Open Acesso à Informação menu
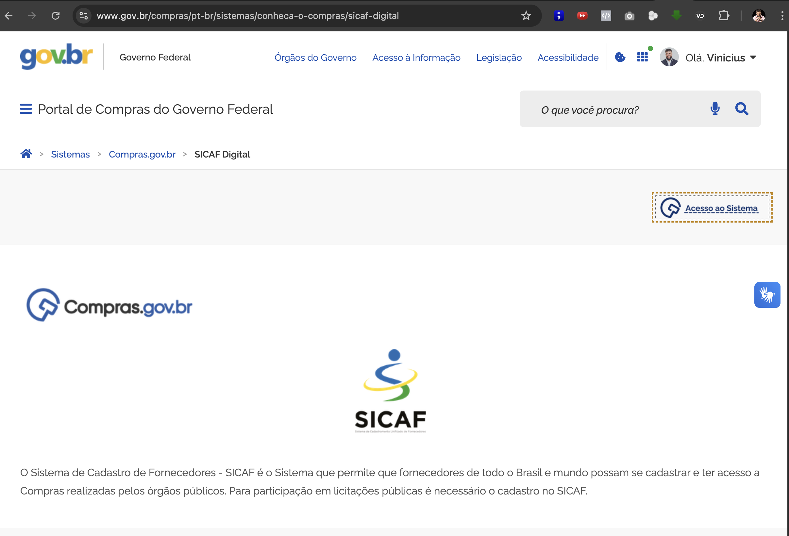 [416, 58]
